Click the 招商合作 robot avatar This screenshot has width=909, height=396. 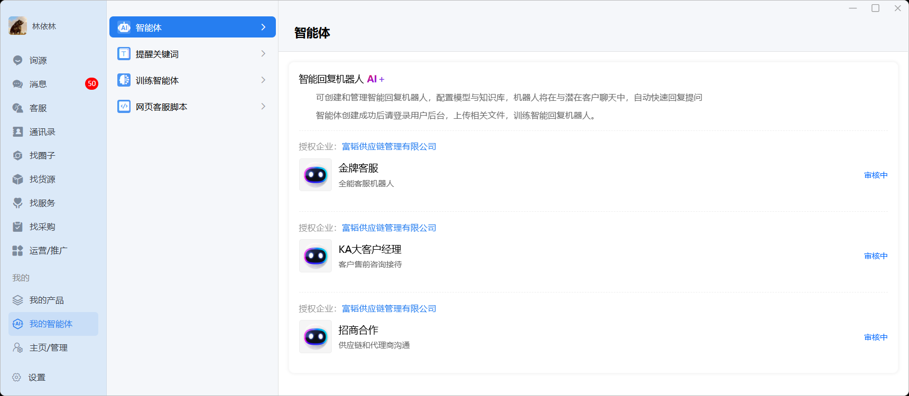(x=316, y=337)
